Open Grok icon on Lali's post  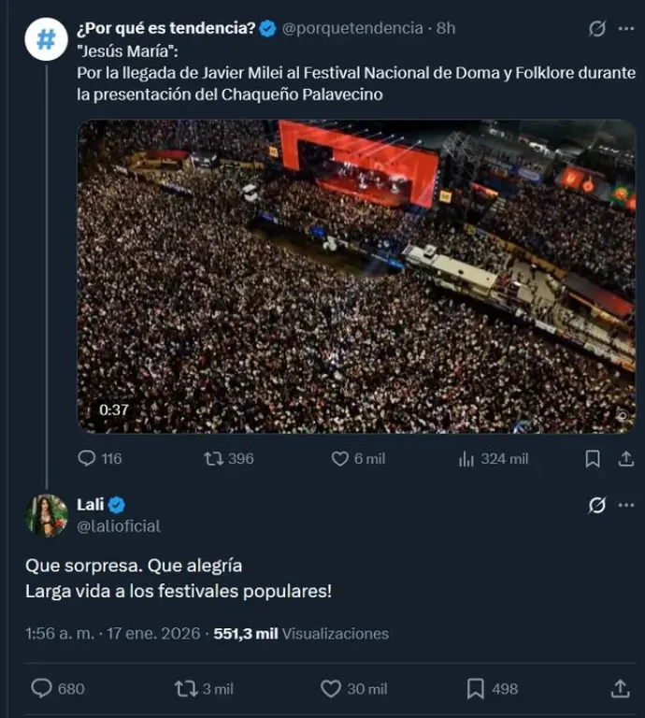596,506
